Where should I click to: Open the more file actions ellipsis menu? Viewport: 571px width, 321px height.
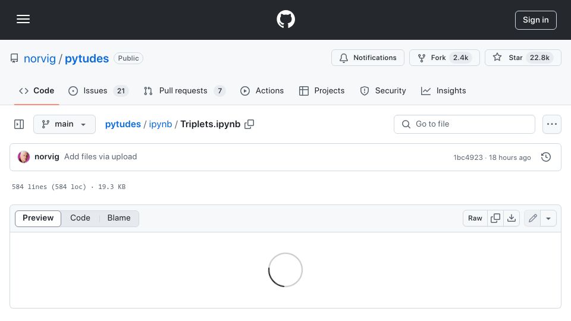point(552,124)
